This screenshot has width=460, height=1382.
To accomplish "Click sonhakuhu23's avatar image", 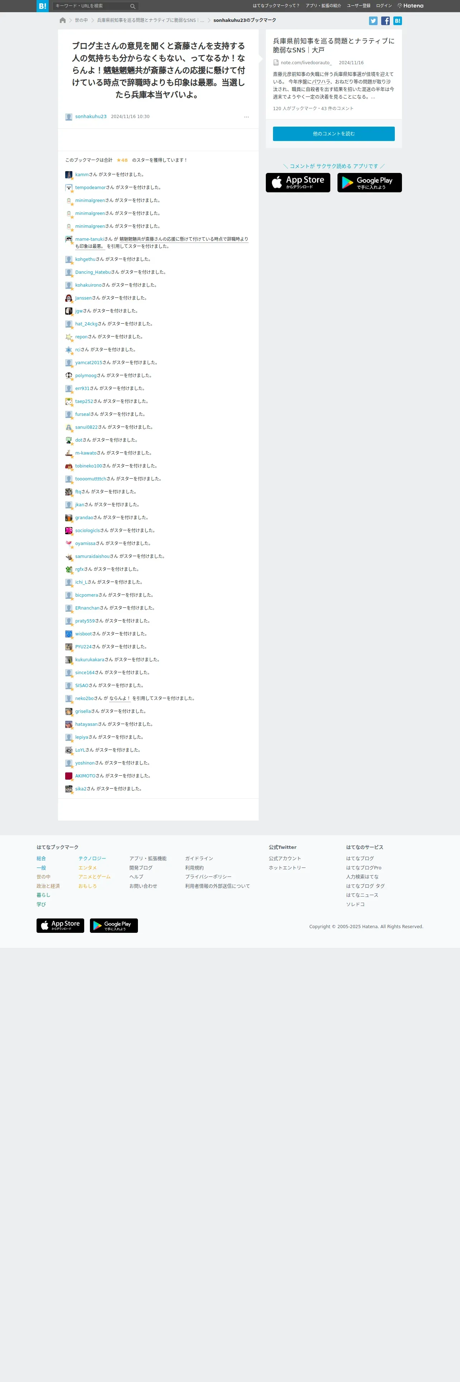I will [68, 117].
